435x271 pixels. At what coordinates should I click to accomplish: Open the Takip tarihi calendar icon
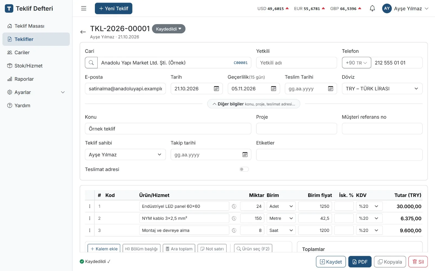tap(245, 154)
